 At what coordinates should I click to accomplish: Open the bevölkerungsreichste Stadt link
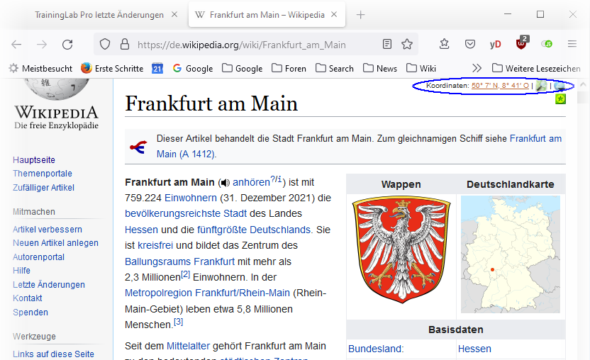pyautogui.click(x=186, y=214)
